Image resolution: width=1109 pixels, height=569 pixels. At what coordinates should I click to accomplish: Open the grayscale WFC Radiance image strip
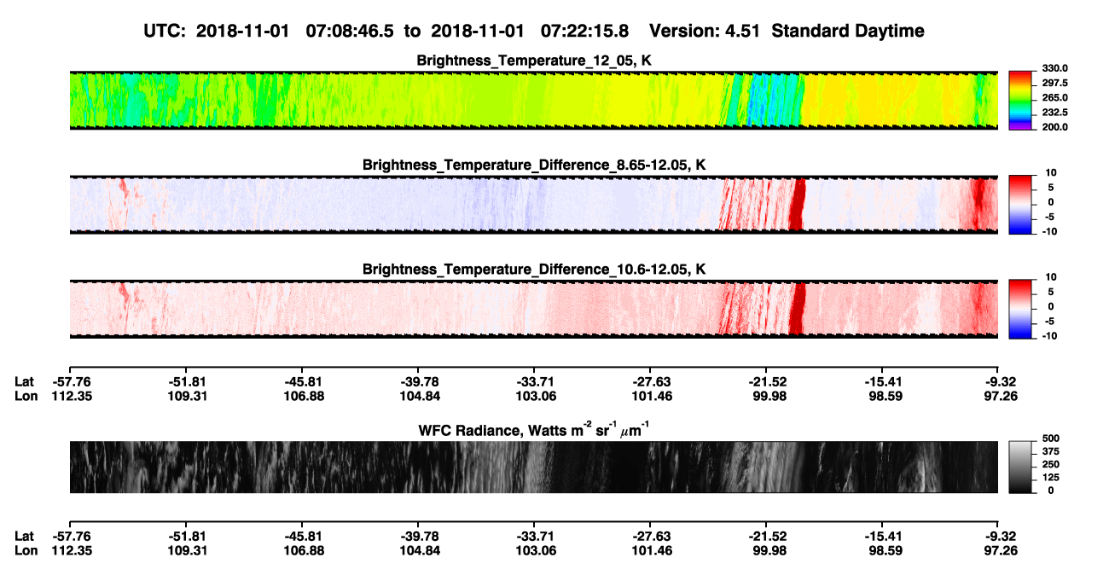tap(534, 467)
